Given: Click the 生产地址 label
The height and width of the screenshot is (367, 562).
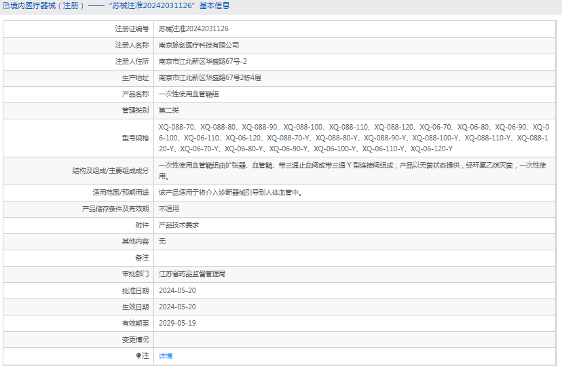Looking at the screenshot, I should click(x=135, y=78).
